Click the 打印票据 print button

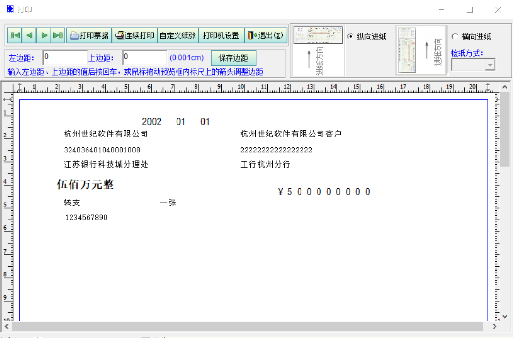pyautogui.click(x=89, y=35)
